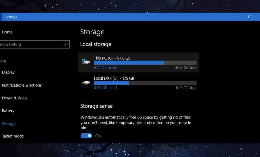This screenshot has height=157, width=260.
Task: Turn off the Storage sense switch
Action: click(86, 136)
